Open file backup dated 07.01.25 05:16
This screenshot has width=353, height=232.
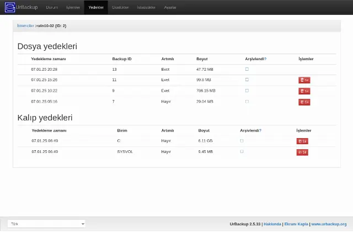(44, 102)
